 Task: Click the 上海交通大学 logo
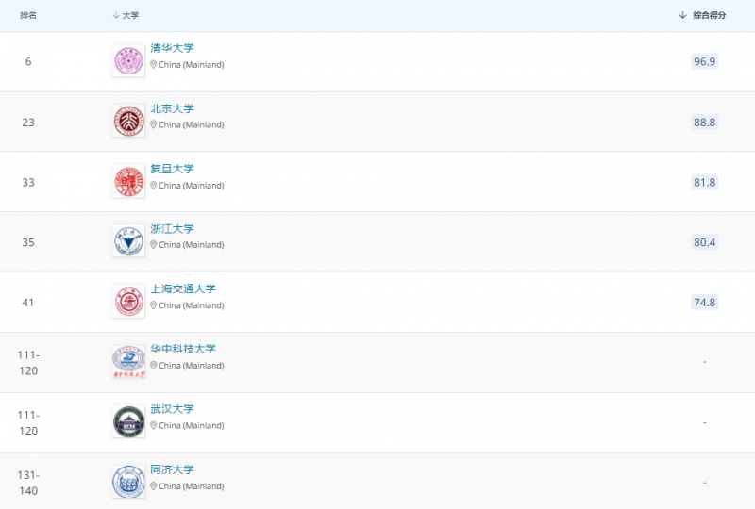tap(128, 302)
